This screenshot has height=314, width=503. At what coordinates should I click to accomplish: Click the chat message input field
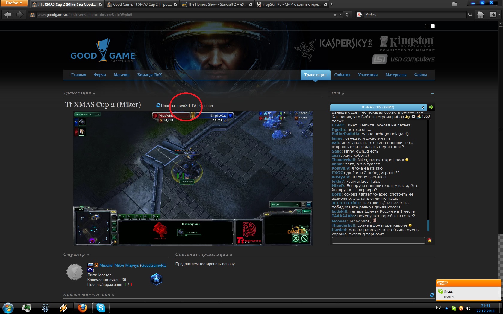coord(378,240)
